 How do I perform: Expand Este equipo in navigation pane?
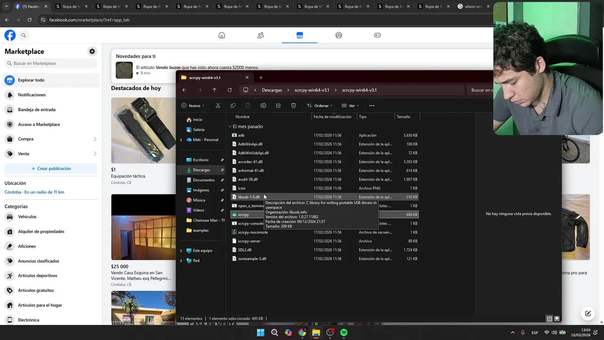click(181, 251)
